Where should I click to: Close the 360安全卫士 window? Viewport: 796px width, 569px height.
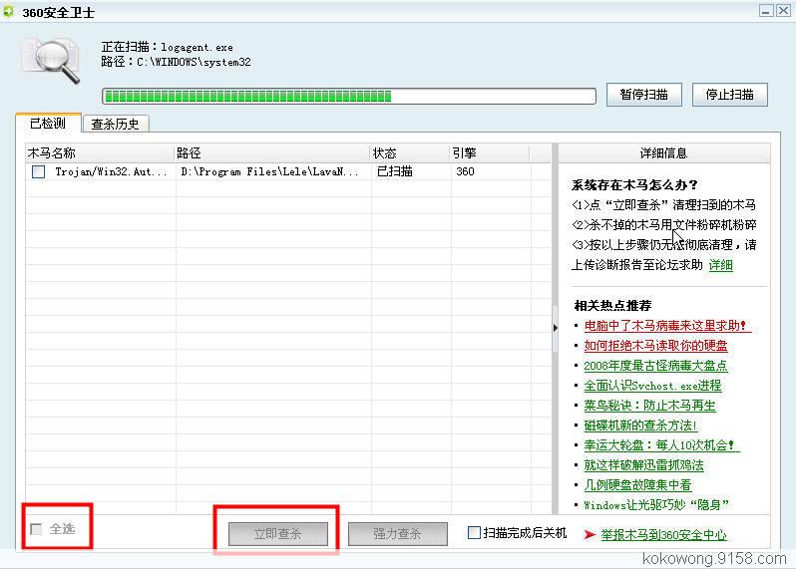(x=783, y=11)
